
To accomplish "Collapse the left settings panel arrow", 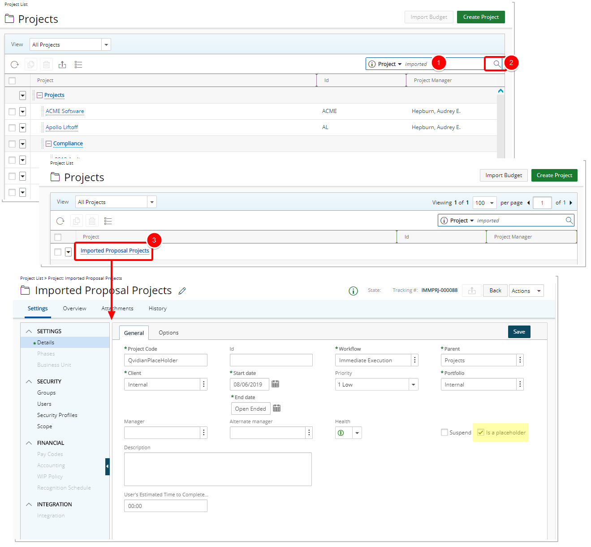I will [107, 466].
